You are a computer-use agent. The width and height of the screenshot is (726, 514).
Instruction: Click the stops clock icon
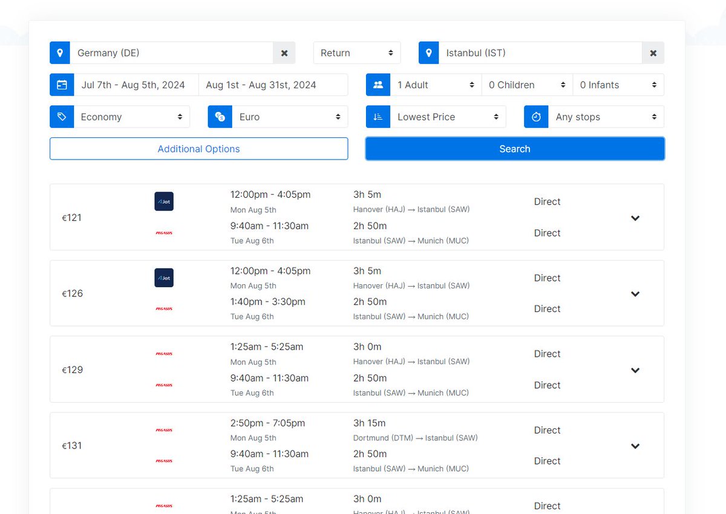coord(536,117)
